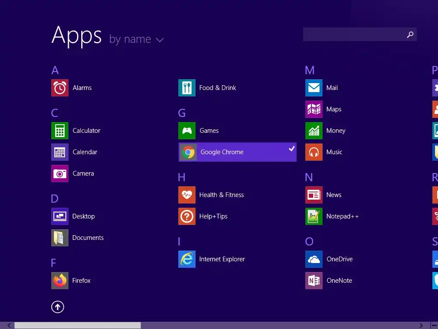
Task: Click the 'Documents' label text
Action: click(88, 238)
